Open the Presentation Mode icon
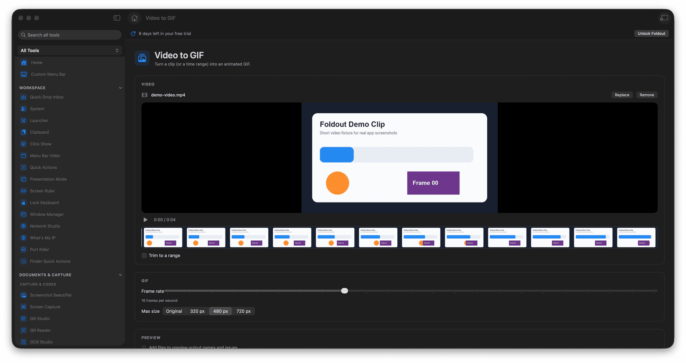Screen dimensions: 686x363 click(24, 179)
